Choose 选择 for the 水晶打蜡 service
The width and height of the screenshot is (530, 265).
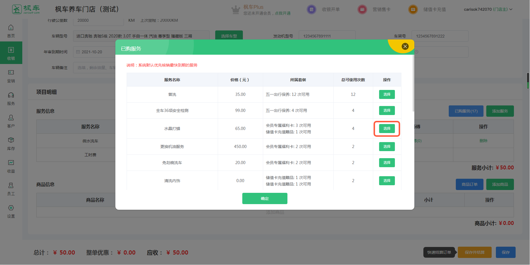coord(387,129)
